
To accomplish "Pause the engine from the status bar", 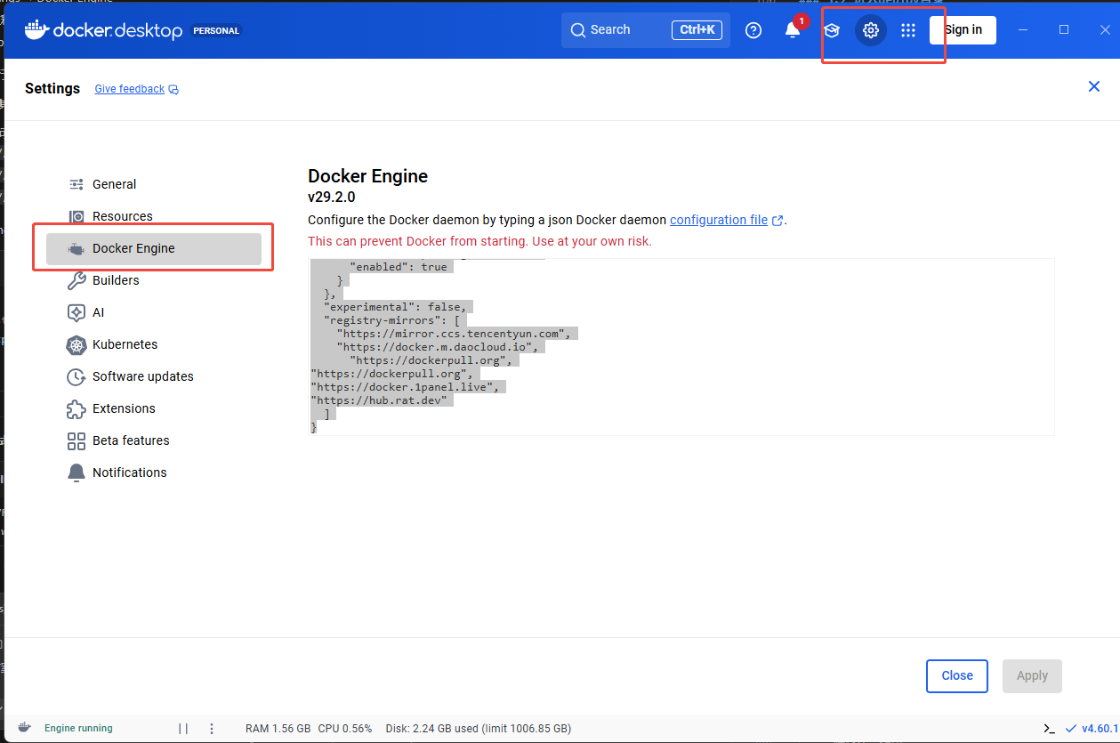I will click(182, 728).
